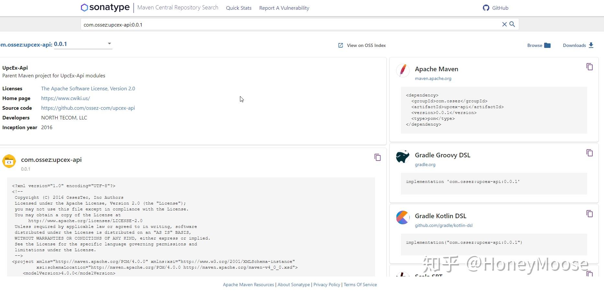Viewport: 604px width, 291px height.
Task: Click the Downloads arrow icon
Action: [x=591, y=45]
